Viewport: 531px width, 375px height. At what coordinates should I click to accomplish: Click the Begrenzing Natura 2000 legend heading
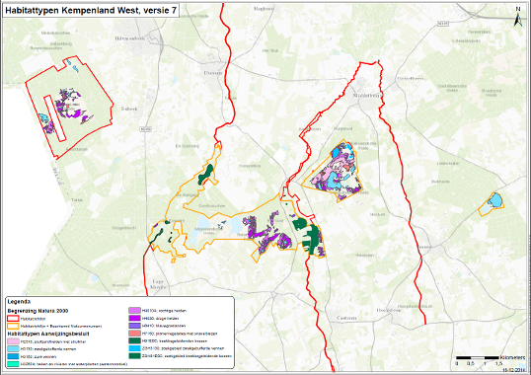click(x=38, y=311)
